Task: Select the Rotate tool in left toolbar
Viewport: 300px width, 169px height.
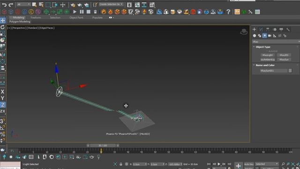Action: 3,27
